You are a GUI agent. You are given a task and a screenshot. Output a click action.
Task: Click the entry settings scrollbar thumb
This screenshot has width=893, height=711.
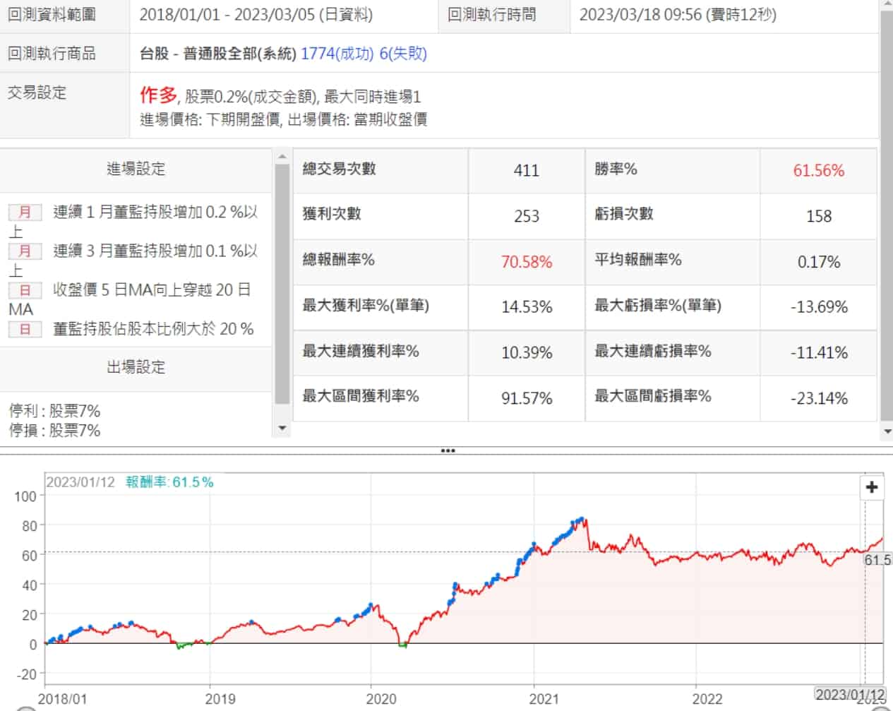coord(282,282)
